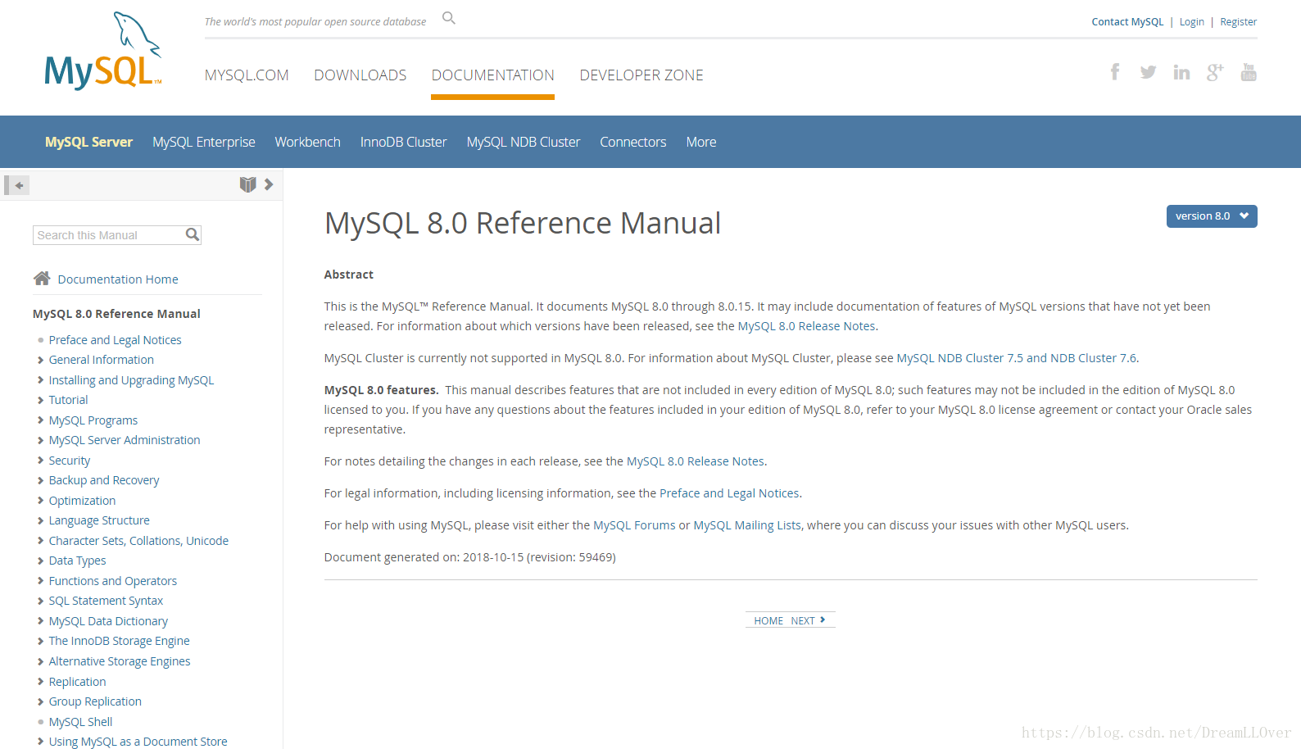Select the DOCUMENTATION tab
Image resolution: width=1301 pixels, height=749 pixels.
tap(493, 75)
